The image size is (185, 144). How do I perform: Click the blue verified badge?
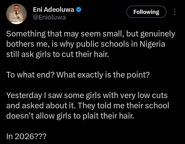79,10
